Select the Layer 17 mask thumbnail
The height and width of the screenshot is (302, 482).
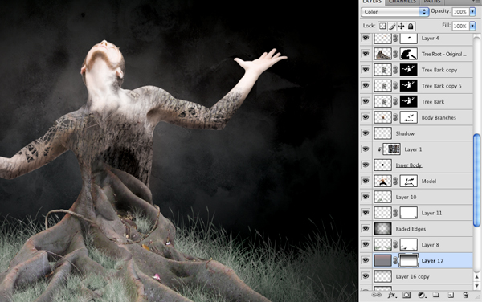tap(409, 260)
